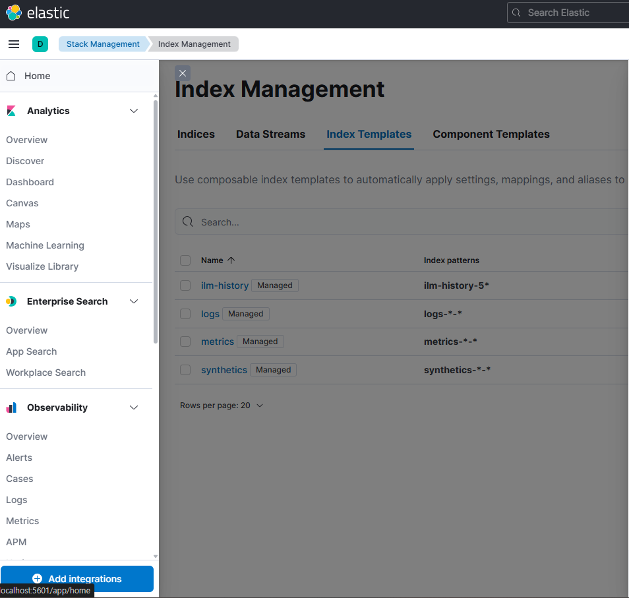This screenshot has width=629, height=598.
Task: Open Logs under Observability
Action: pyautogui.click(x=17, y=500)
